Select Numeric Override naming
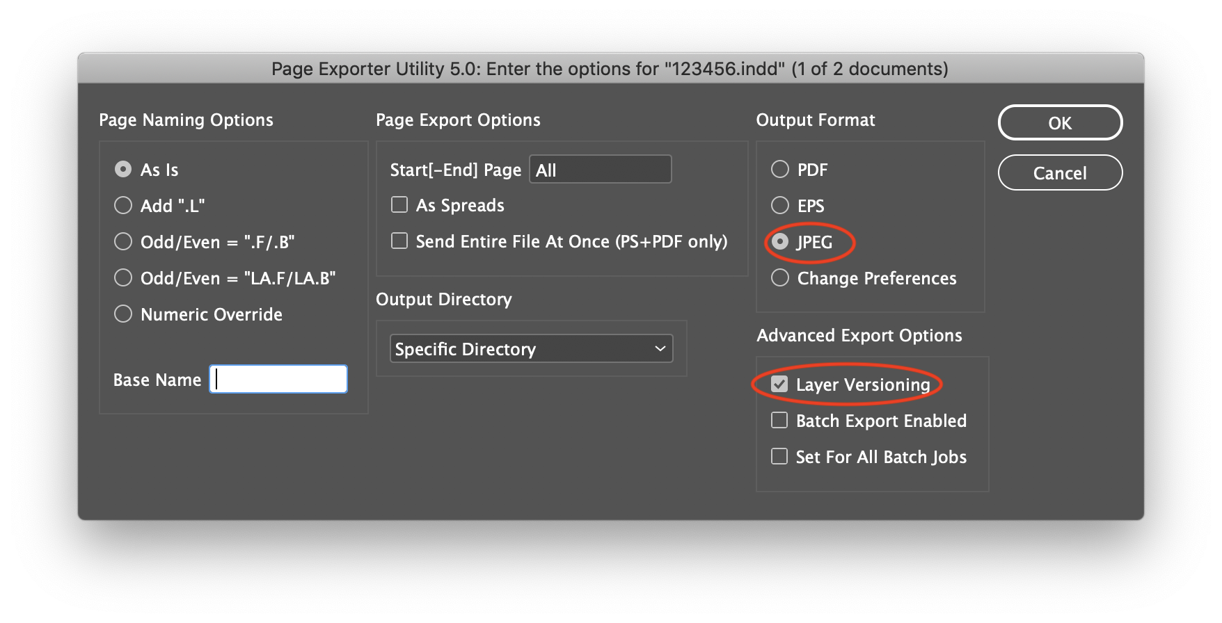The height and width of the screenshot is (623, 1222). tap(123, 313)
